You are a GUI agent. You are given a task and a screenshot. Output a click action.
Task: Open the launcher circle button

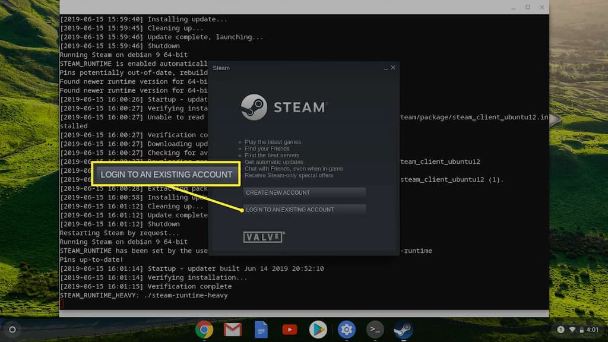point(12,330)
